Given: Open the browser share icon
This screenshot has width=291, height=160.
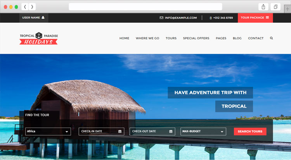Looking at the screenshot, I should pyautogui.click(x=263, y=7).
